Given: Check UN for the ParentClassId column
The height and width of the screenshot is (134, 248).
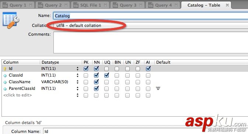Looking at the screenshot, I should tap(128, 89).
